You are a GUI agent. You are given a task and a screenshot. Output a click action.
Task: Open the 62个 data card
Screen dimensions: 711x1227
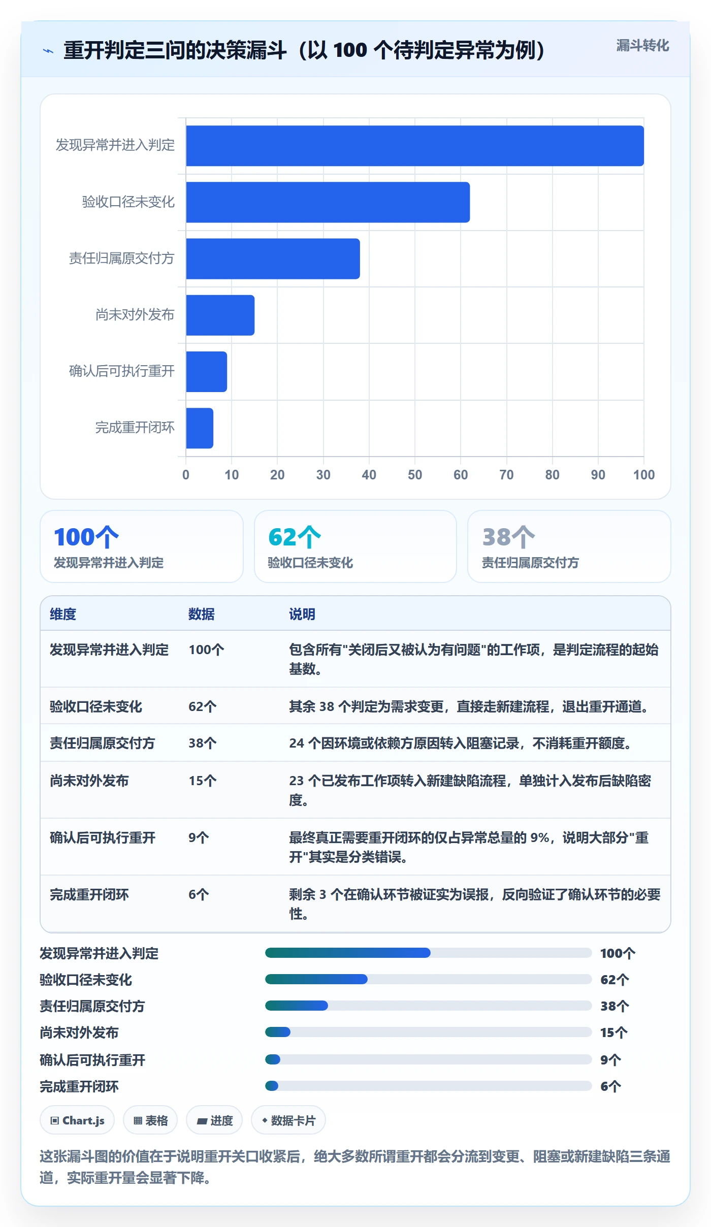tap(355, 546)
